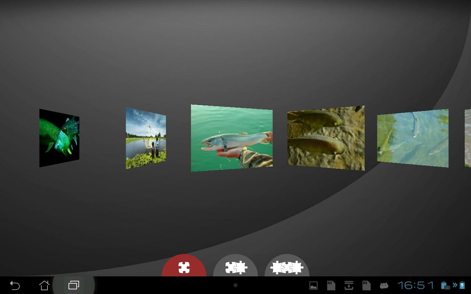Select the two brown carp image
471x294 pixels.
click(x=326, y=139)
